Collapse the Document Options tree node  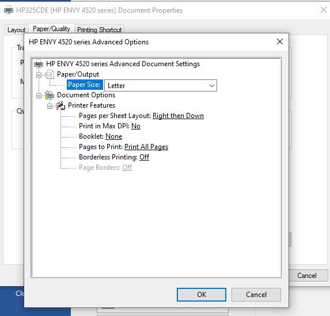[39, 96]
